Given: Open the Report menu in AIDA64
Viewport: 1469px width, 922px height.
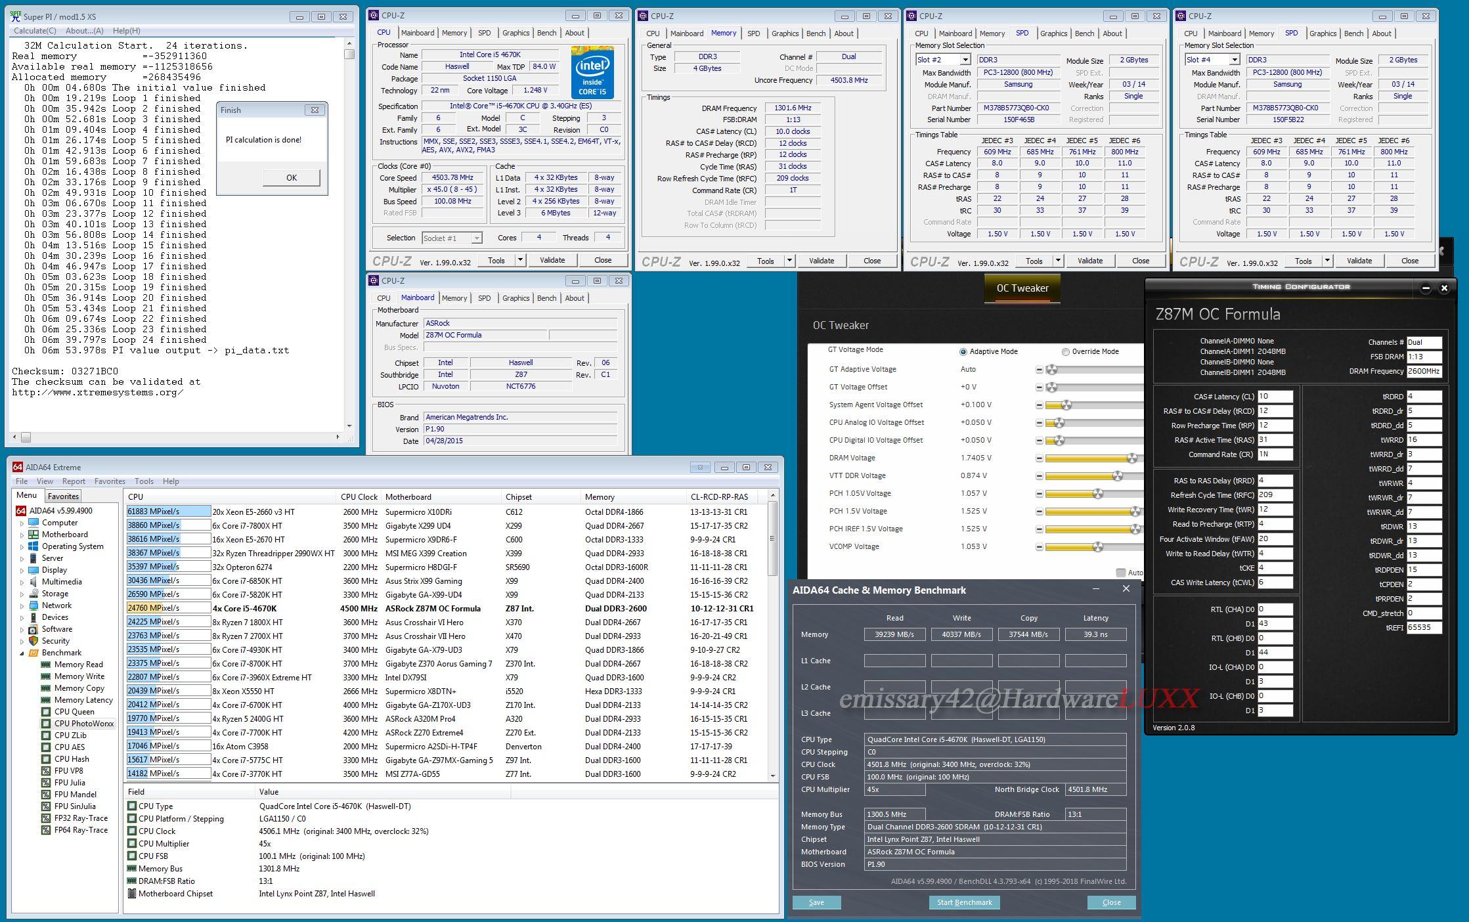Looking at the screenshot, I should [x=74, y=481].
